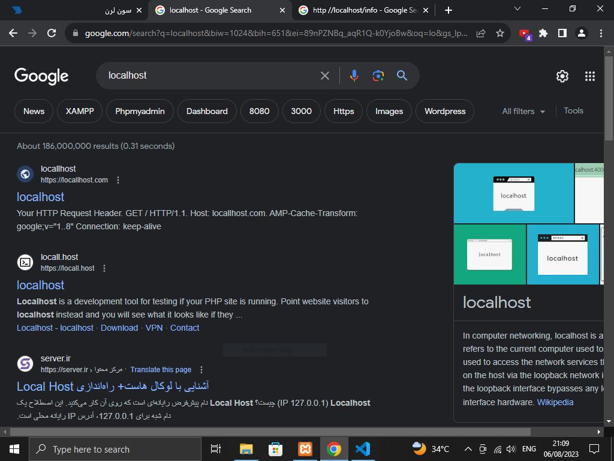Open Google apps grid
Screen dimensions: 614x461
[x=590, y=76]
